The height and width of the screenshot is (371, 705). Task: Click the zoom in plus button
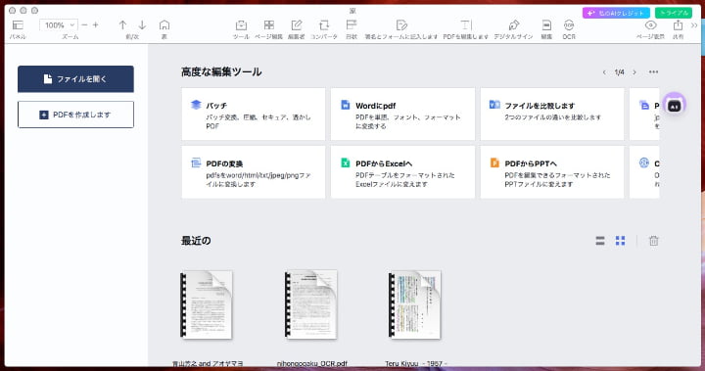95,25
